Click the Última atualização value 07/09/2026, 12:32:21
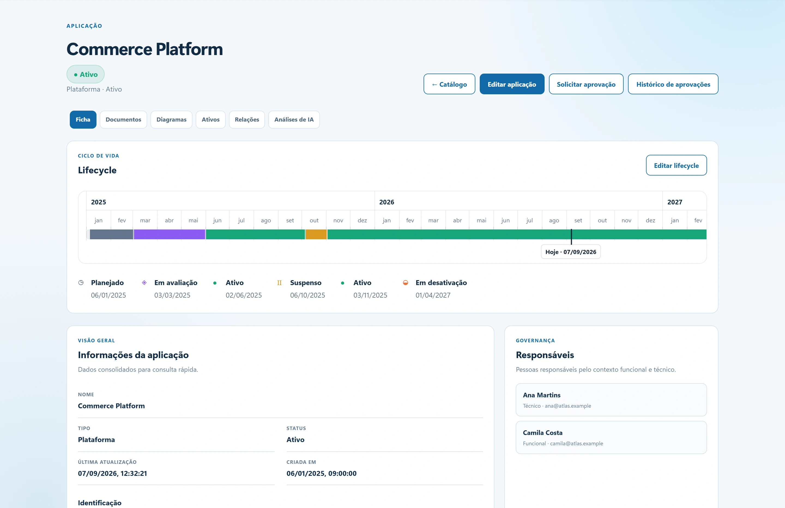This screenshot has height=508, width=785. tap(113, 473)
